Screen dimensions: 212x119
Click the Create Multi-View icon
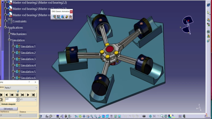click(103, 116)
